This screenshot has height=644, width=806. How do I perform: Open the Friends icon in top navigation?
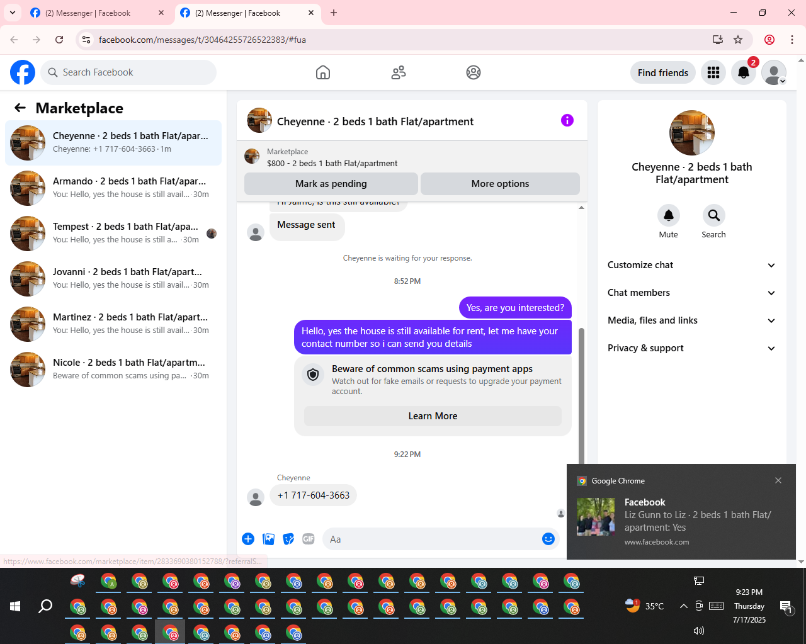399,72
